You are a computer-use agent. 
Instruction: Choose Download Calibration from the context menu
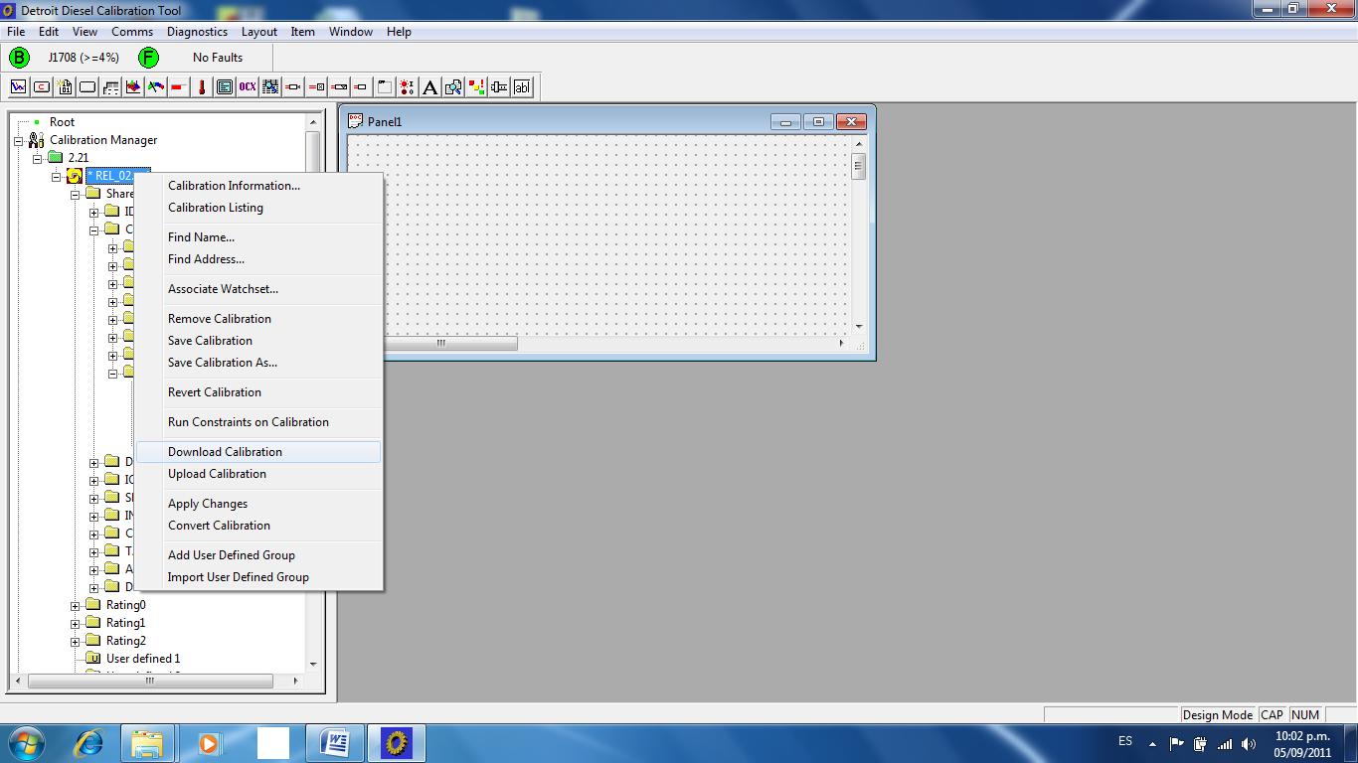click(258, 452)
